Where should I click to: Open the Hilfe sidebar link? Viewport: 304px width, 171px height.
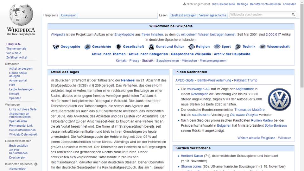tap(12, 85)
